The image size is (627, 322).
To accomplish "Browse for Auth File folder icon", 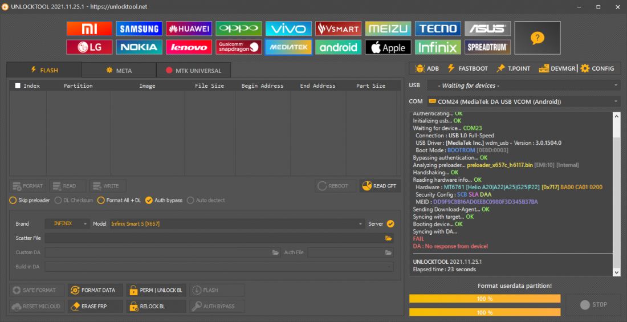I will coord(388,252).
